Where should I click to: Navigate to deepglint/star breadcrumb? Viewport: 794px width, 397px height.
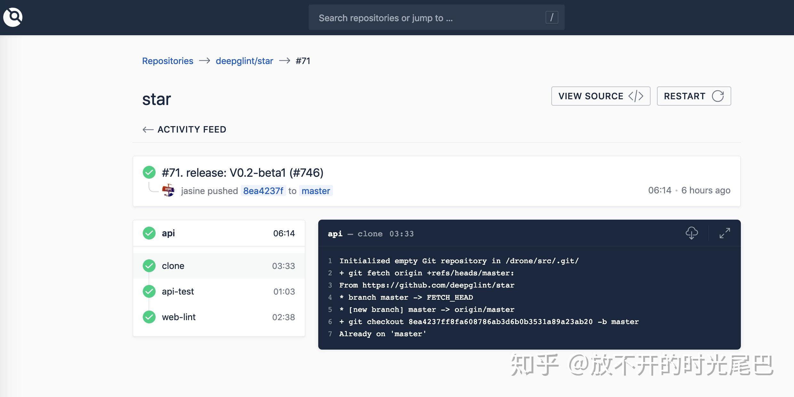click(x=244, y=61)
